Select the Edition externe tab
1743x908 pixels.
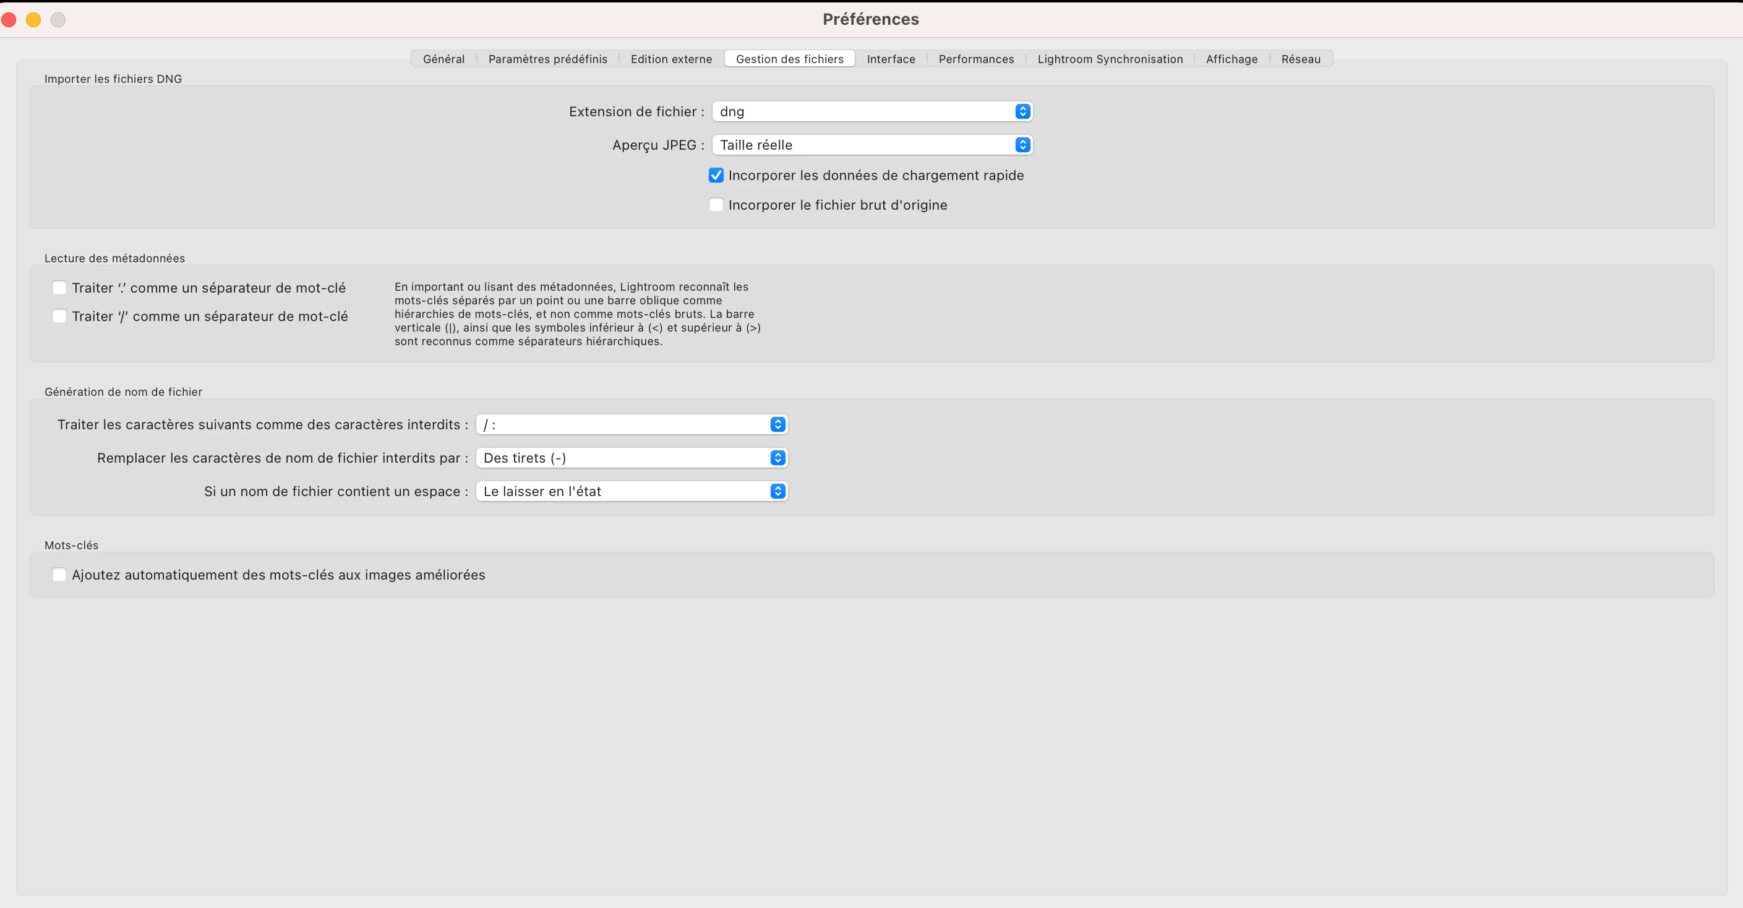pos(670,59)
